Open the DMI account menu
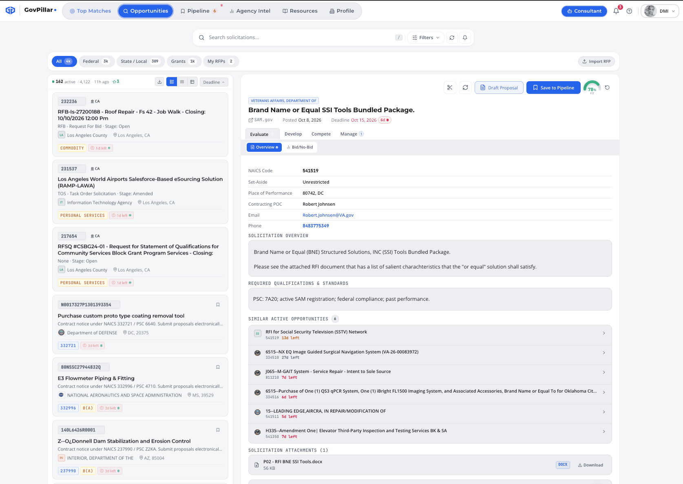The width and height of the screenshot is (683, 484). 660,11
